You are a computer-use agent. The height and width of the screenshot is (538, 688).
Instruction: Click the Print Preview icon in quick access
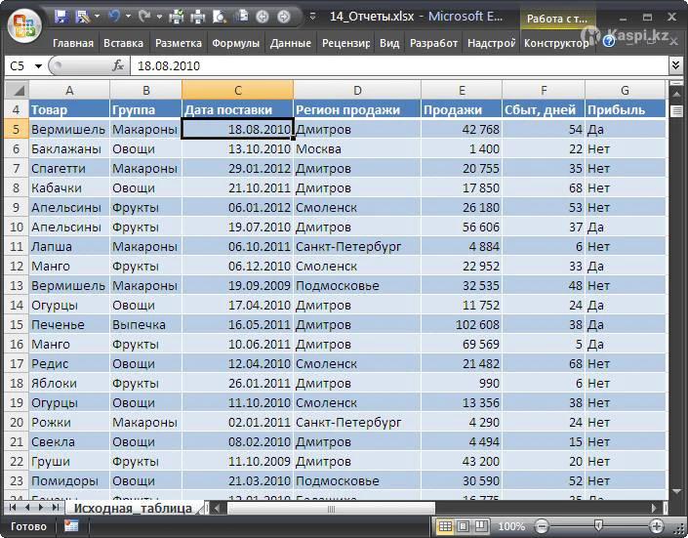(218, 17)
